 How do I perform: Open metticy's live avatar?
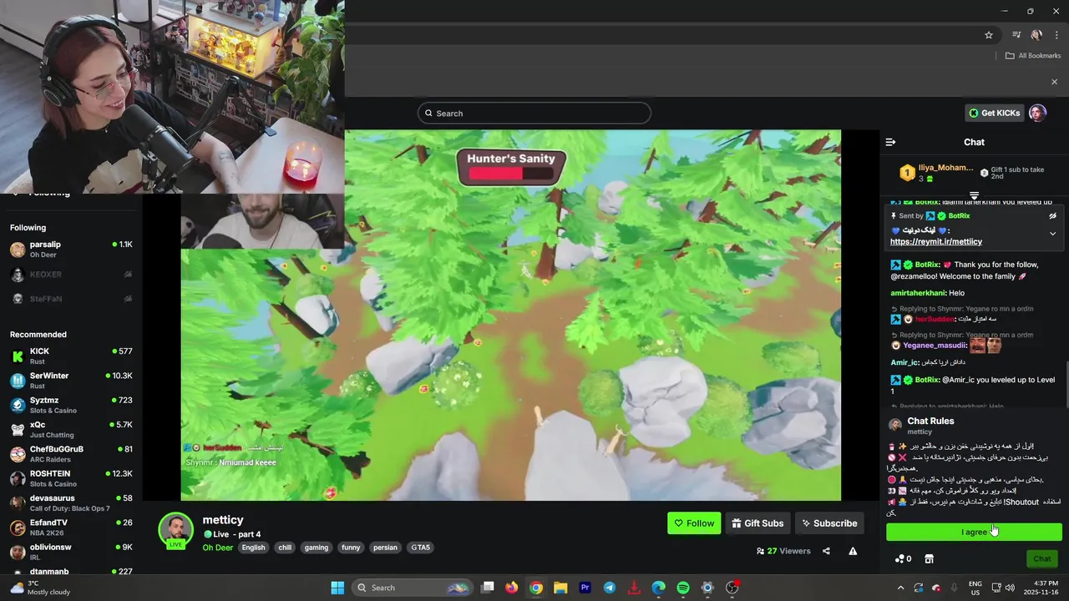tap(176, 531)
